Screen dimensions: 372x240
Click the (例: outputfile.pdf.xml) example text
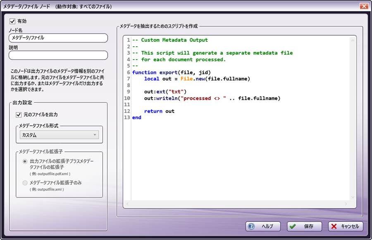coord(50,174)
